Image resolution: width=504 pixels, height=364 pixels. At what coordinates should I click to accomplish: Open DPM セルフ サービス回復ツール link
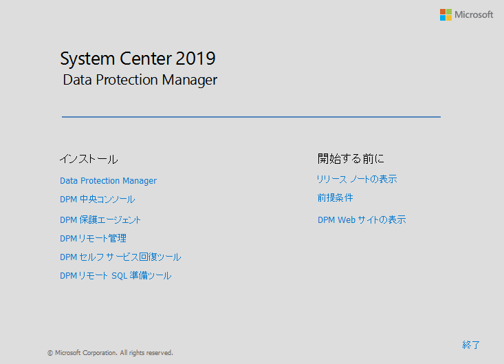pos(120,257)
